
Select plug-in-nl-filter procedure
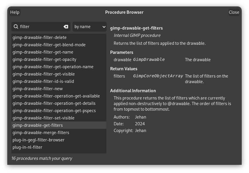(x=27, y=147)
